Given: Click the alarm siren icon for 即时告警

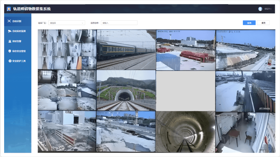Looking at the screenshot, I should 10,41.
